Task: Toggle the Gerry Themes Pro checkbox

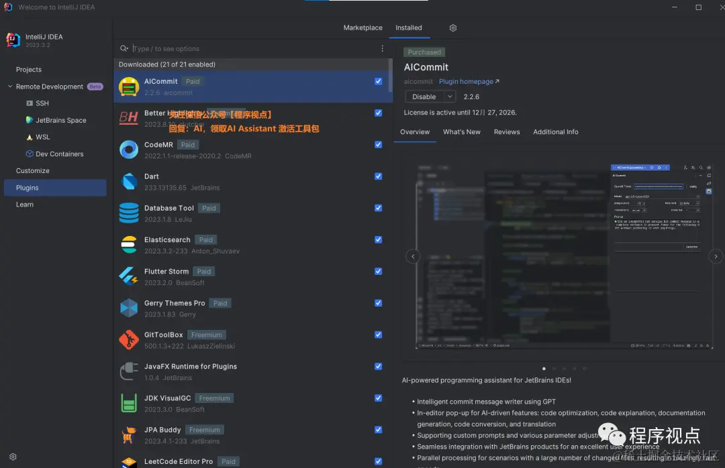Action: pyautogui.click(x=378, y=303)
